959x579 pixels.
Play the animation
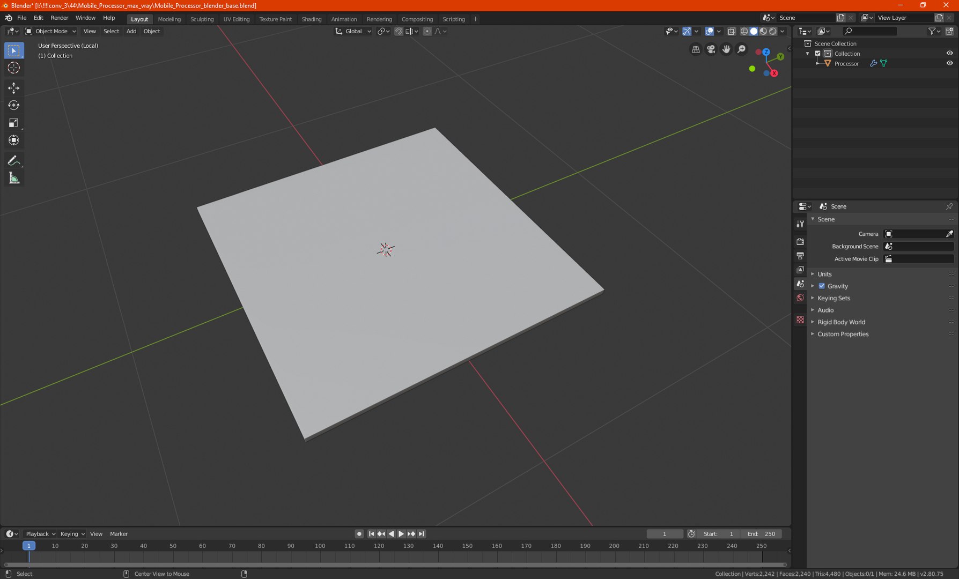pos(401,534)
